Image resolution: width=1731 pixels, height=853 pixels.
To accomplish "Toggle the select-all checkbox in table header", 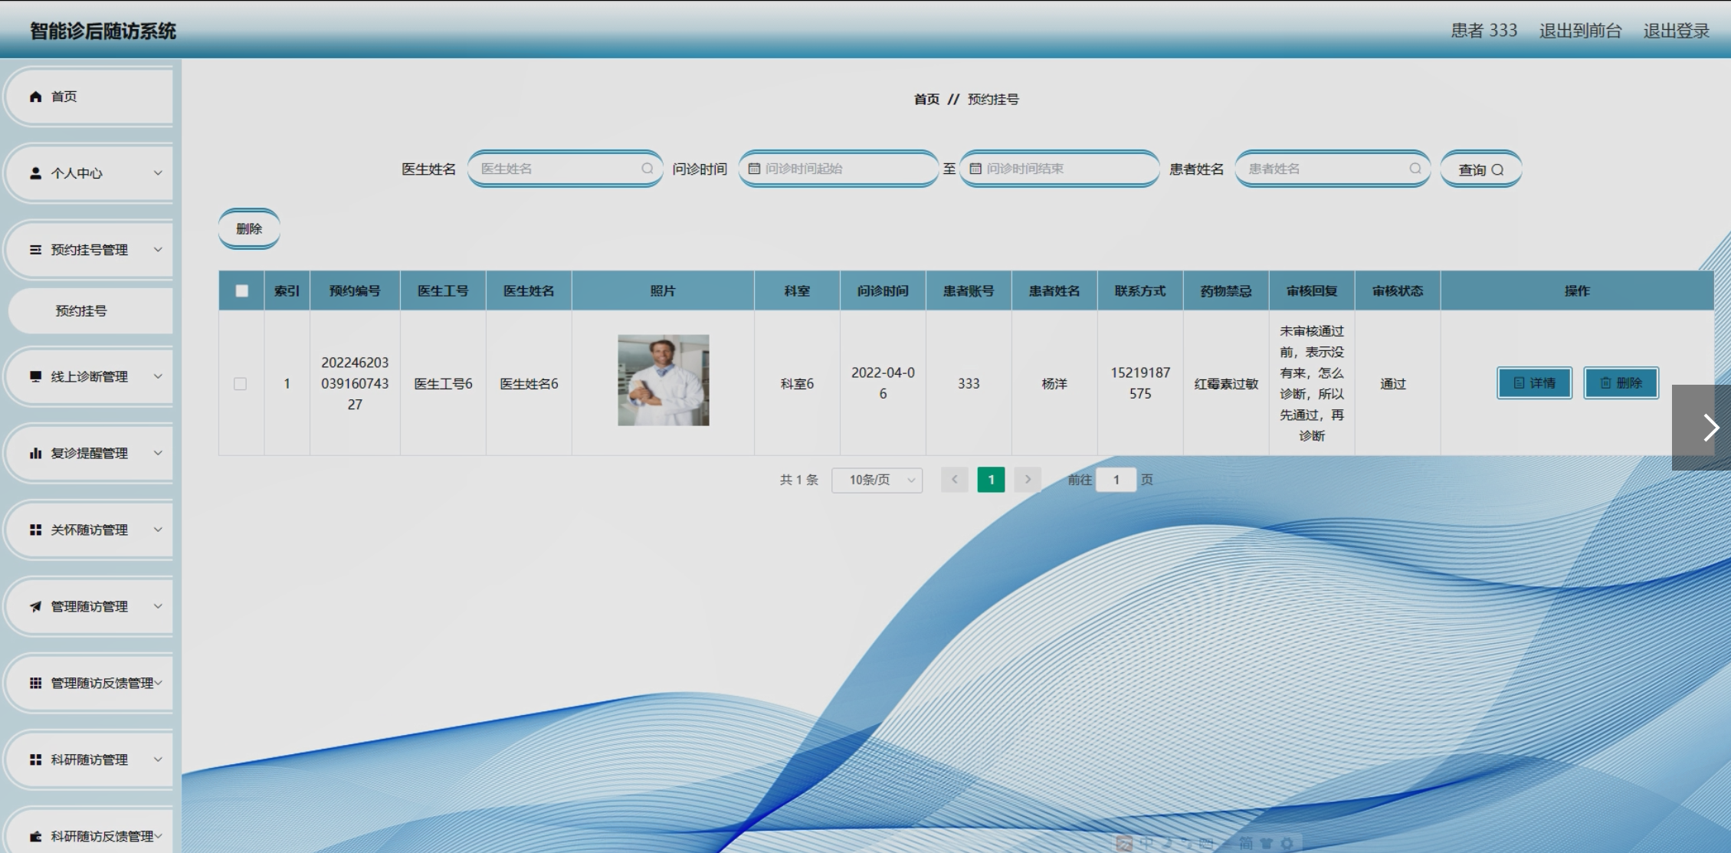I will point(241,291).
